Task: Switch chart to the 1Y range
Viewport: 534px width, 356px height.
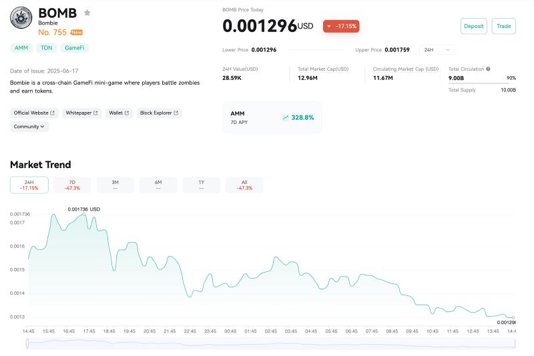Action: [x=202, y=185]
